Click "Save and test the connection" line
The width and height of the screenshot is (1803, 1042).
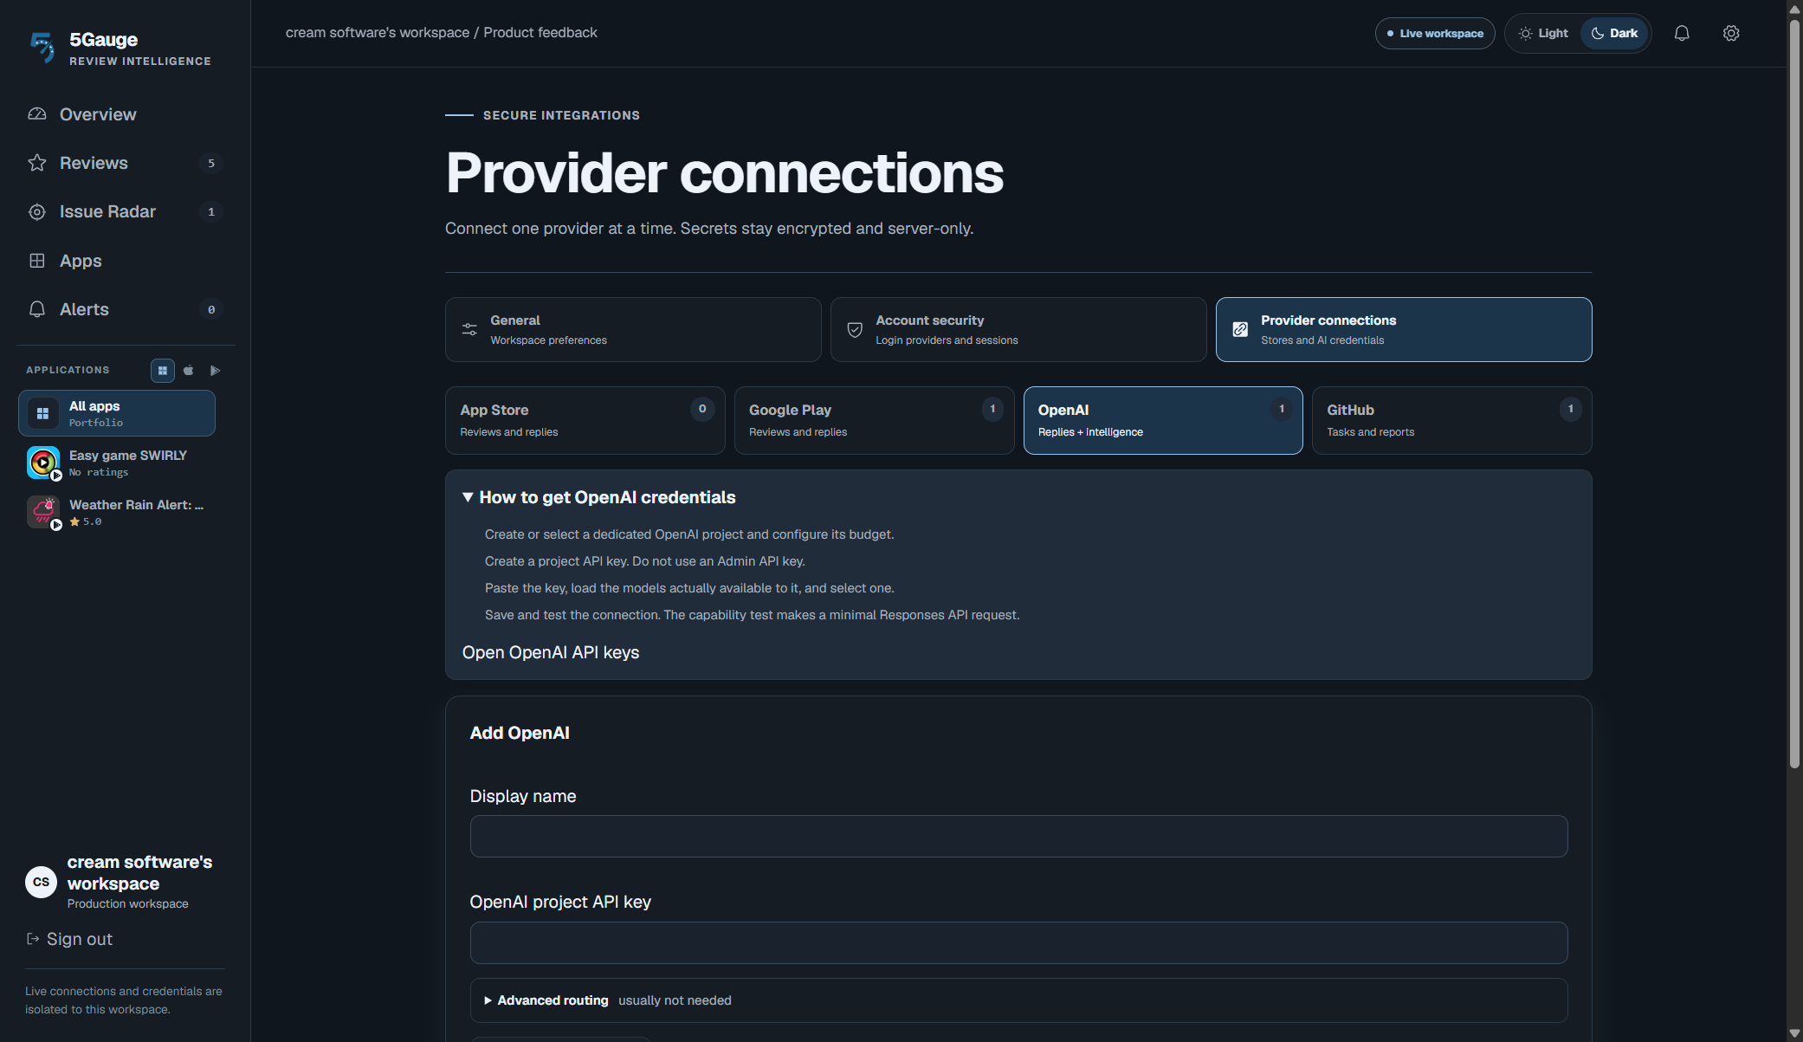click(753, 615)
